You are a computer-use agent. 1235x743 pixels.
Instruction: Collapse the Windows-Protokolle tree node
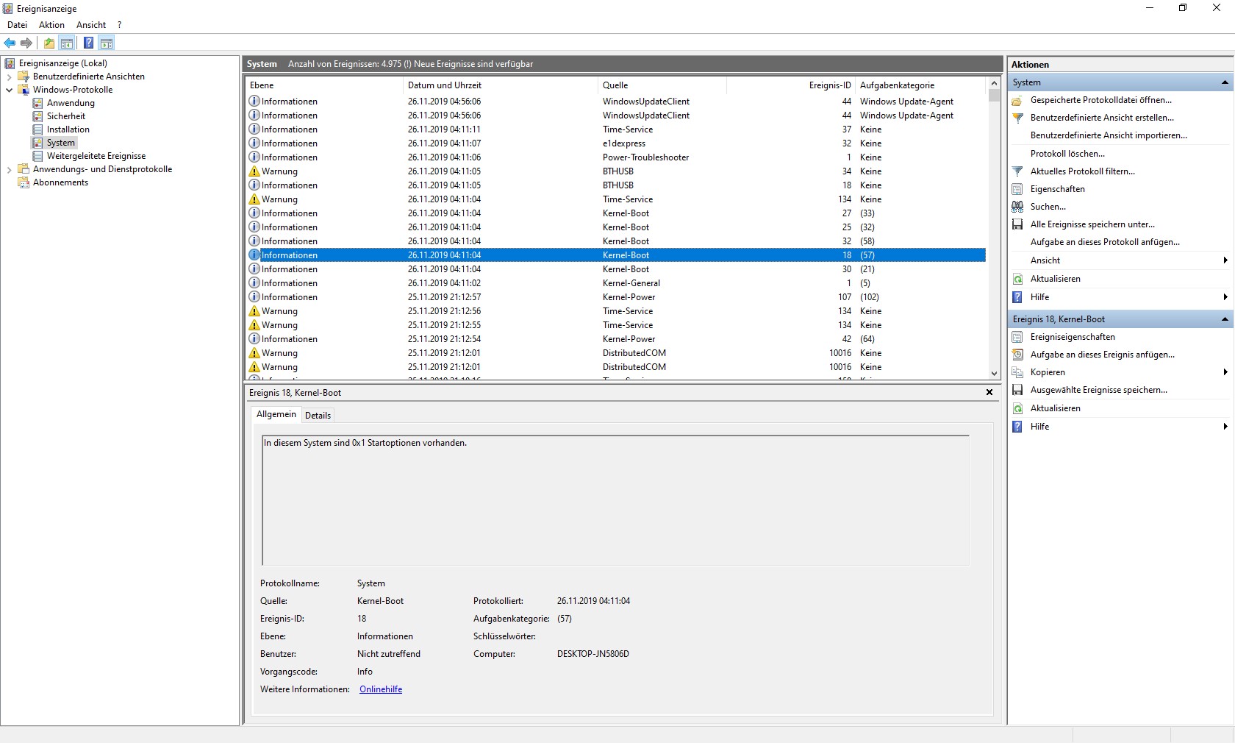pos(9,90)
